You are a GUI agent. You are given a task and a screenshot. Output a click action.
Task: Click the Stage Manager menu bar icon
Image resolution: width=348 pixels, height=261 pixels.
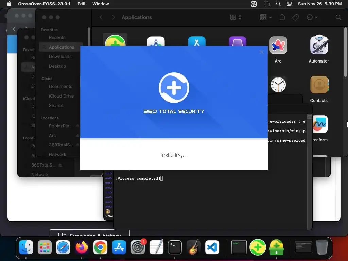[266, 4]
